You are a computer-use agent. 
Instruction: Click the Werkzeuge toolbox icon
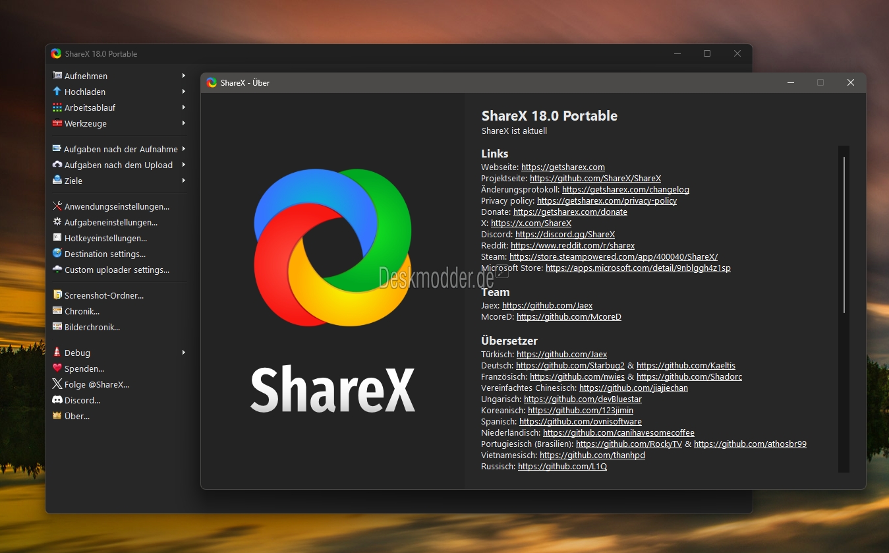57,123
